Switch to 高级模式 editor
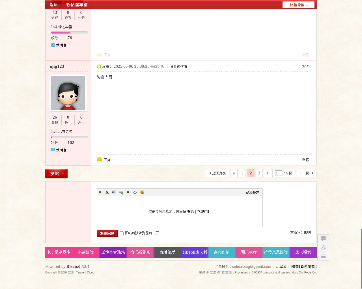This screenshot has width=362, height=289. pos(253,192)
